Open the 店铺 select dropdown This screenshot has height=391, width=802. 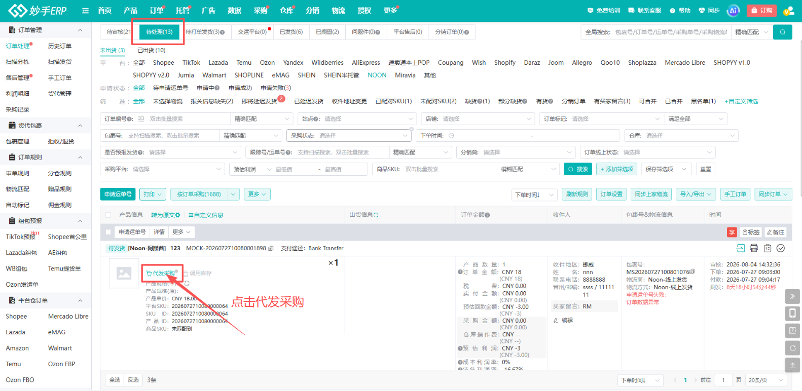click(478, 119)
